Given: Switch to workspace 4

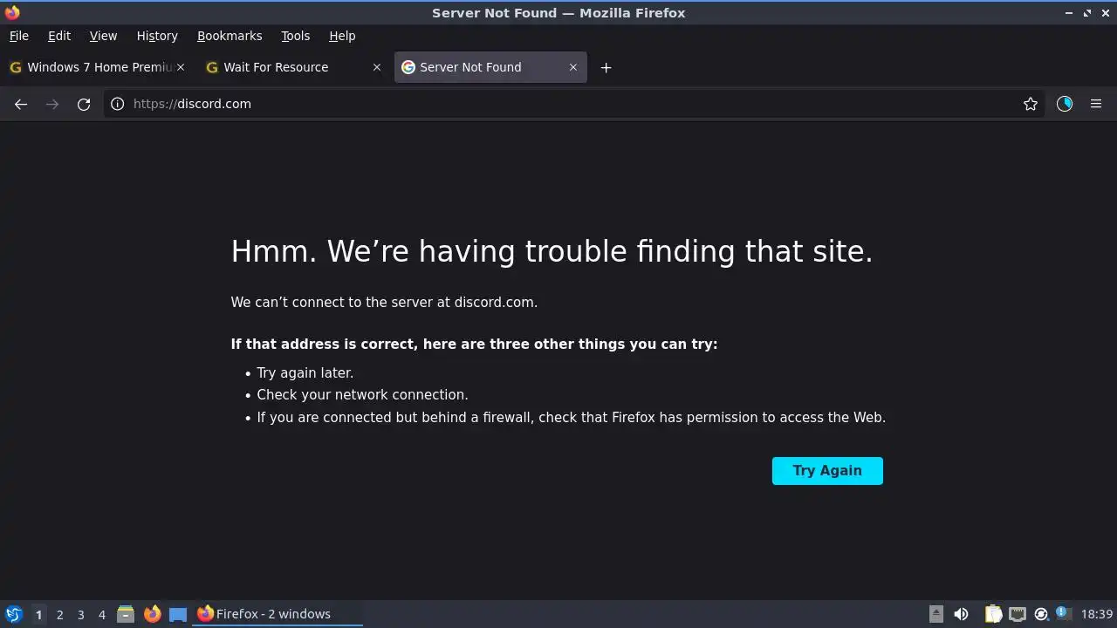Looking at the screenshot, I should 101,615.
